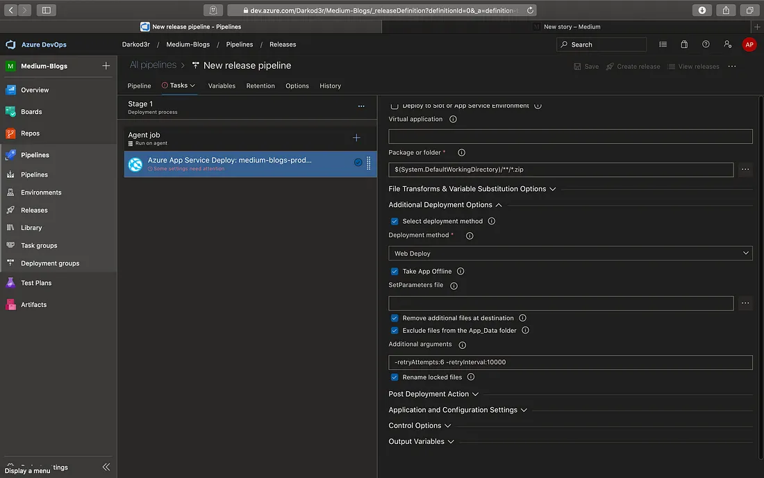764x478 pixels.
Task: Click browser Share icon
Action: [726, 10]
